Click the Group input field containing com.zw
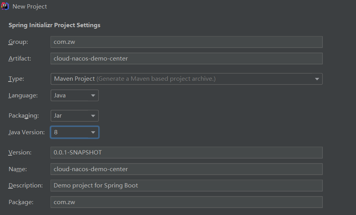 click(187, 42)
